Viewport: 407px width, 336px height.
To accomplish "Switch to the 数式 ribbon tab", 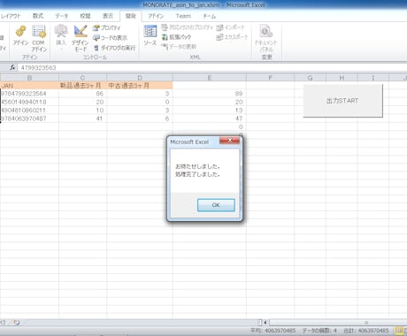I will tap(38, 16).
